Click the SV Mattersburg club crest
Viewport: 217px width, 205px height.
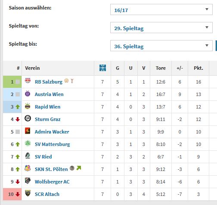pyautogui.click(x=28, y=143)
